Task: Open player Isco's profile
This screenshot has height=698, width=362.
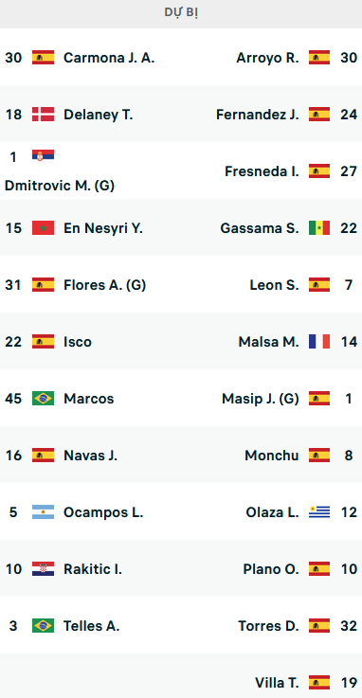Action: (x=78, y=342)
